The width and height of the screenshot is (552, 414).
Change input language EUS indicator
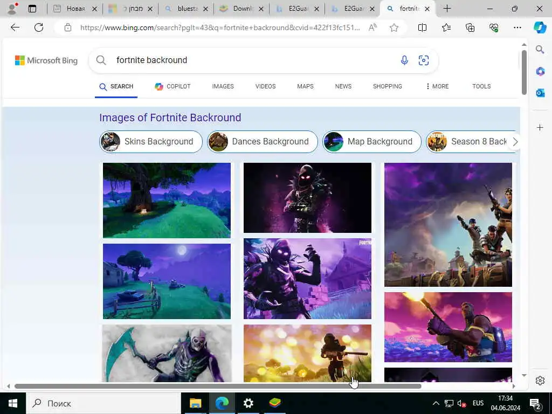coord(478,403)
